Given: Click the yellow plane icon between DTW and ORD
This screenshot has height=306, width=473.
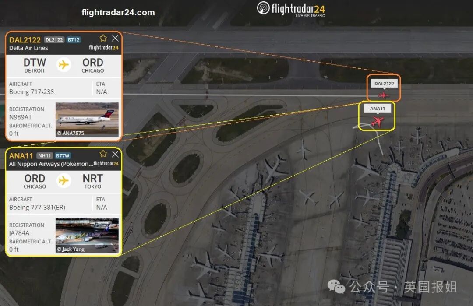Looking at the screenshot, I should [64, 64].
